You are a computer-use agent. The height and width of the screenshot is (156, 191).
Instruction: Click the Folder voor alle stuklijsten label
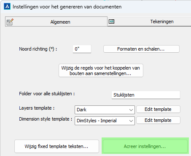(x=47, y=94)
